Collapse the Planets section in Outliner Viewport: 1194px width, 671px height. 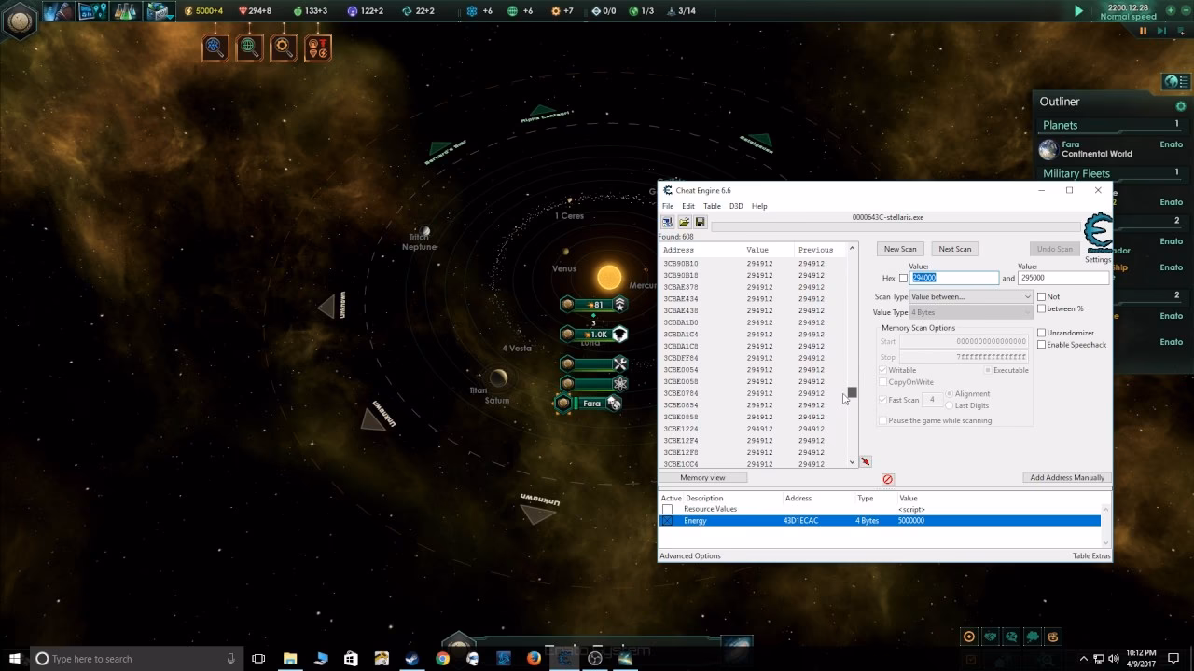pos(1111,125)
